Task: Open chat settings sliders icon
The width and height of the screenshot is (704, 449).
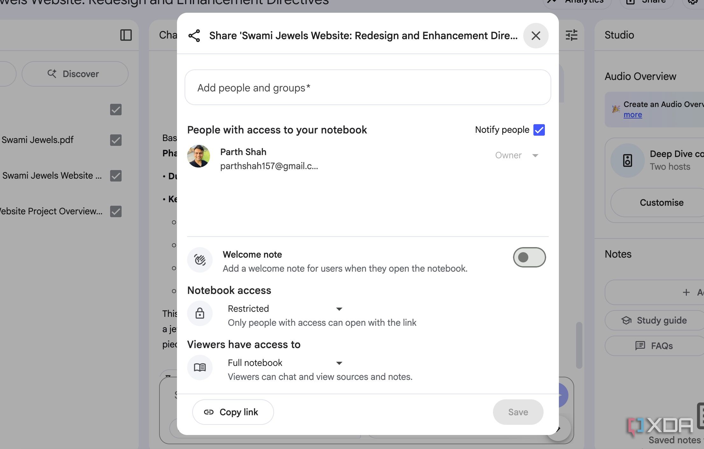Action: pyautogui.click(x=571, y=35)
